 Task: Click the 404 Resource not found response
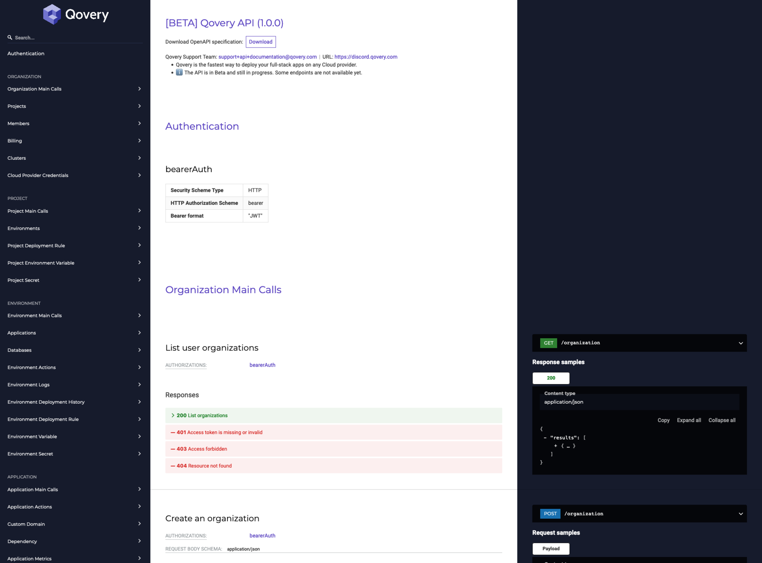point(334,466)
